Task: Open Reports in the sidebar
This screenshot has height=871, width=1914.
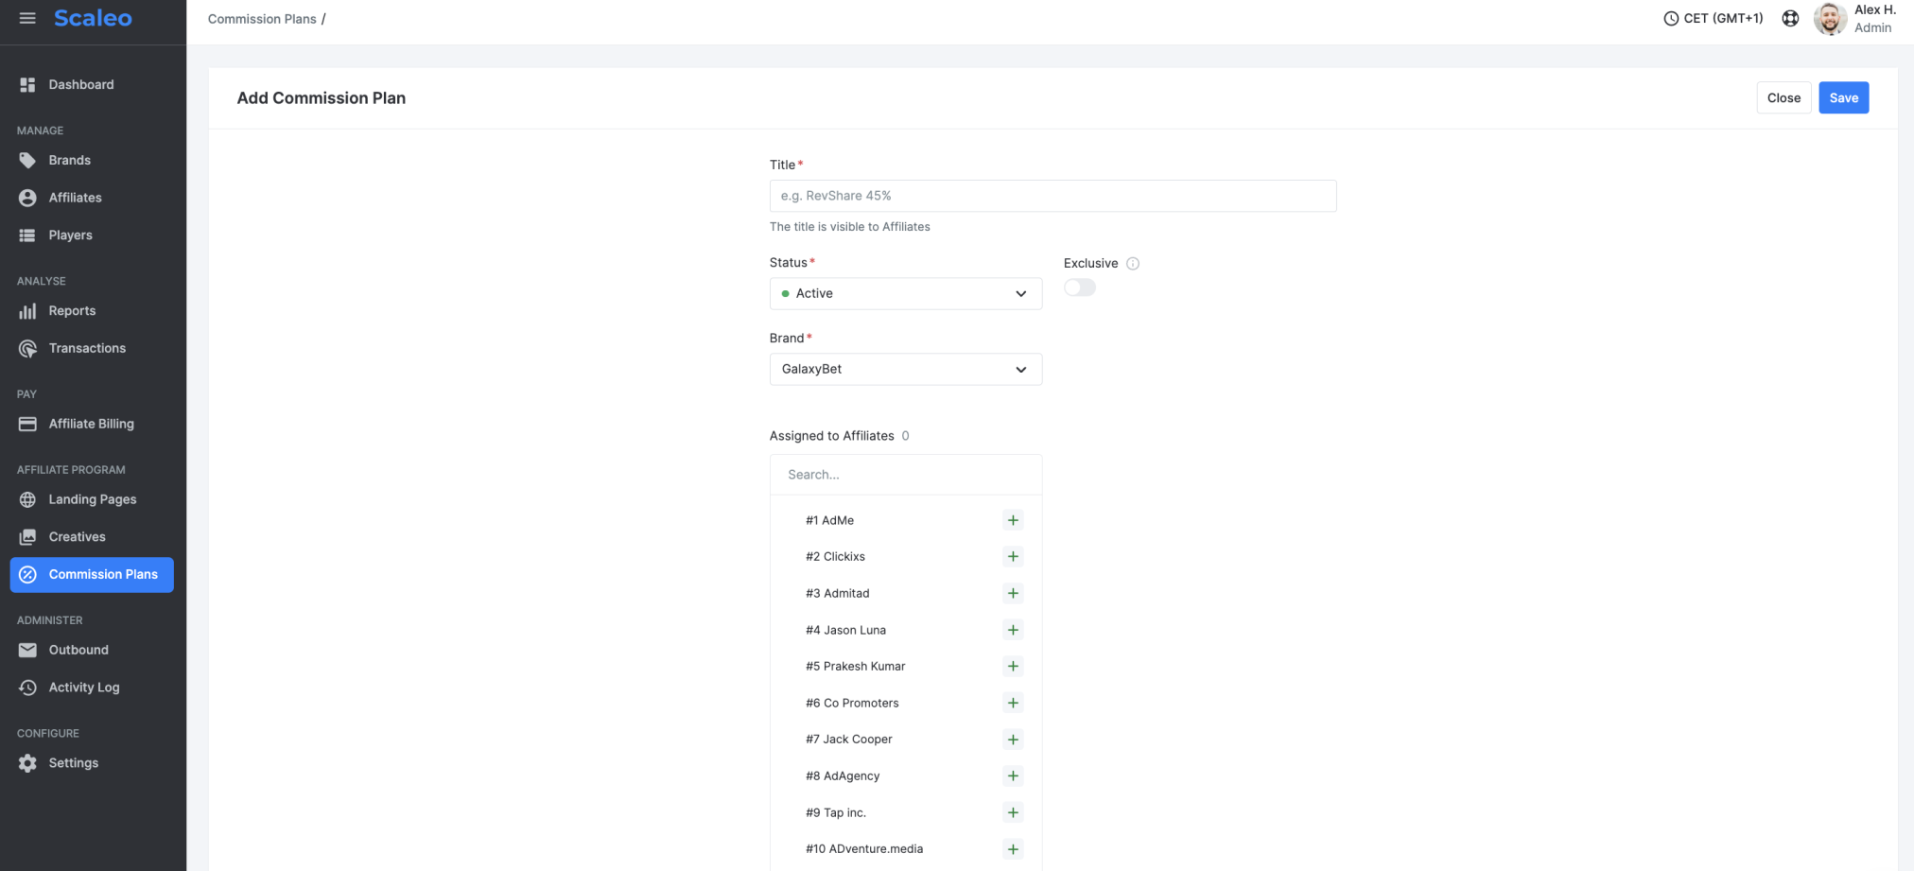Action: [72, 311]
